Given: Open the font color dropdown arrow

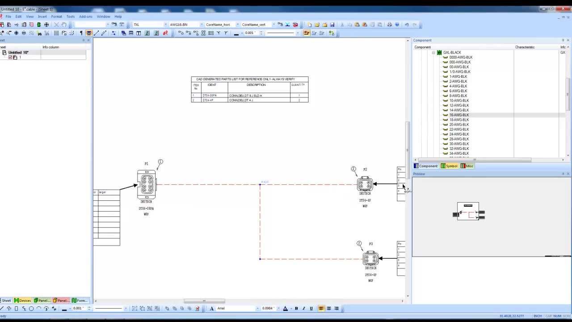Looking at the screenshot, I should tap(291, 308).
